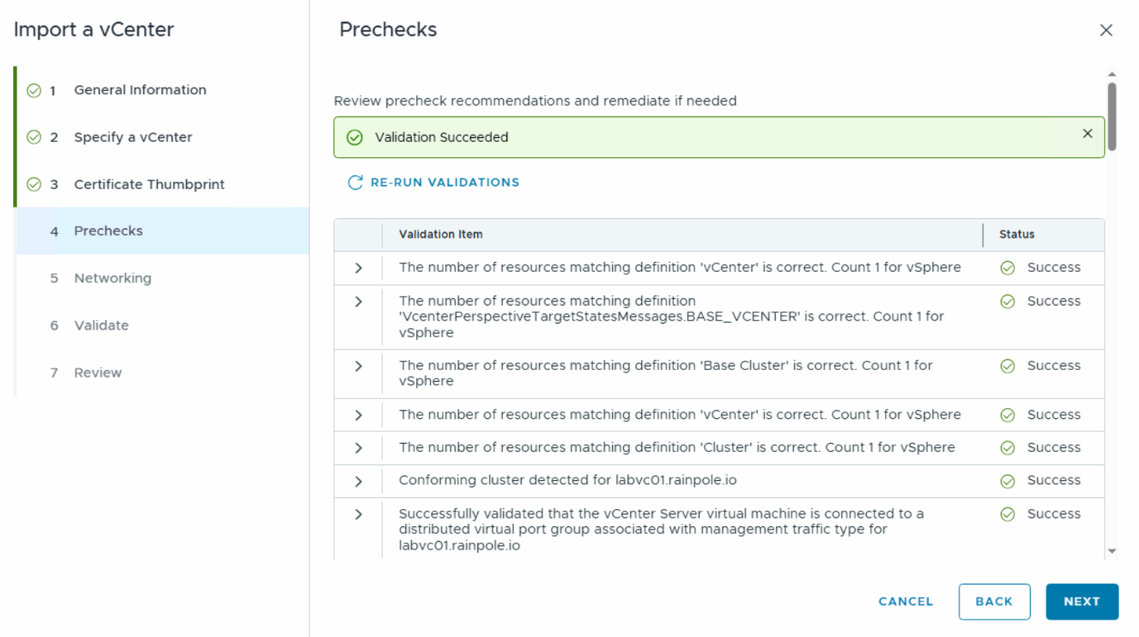Go to the Networking wizard step
Viewport: 1139px width, 637px height.
point(112,278)
